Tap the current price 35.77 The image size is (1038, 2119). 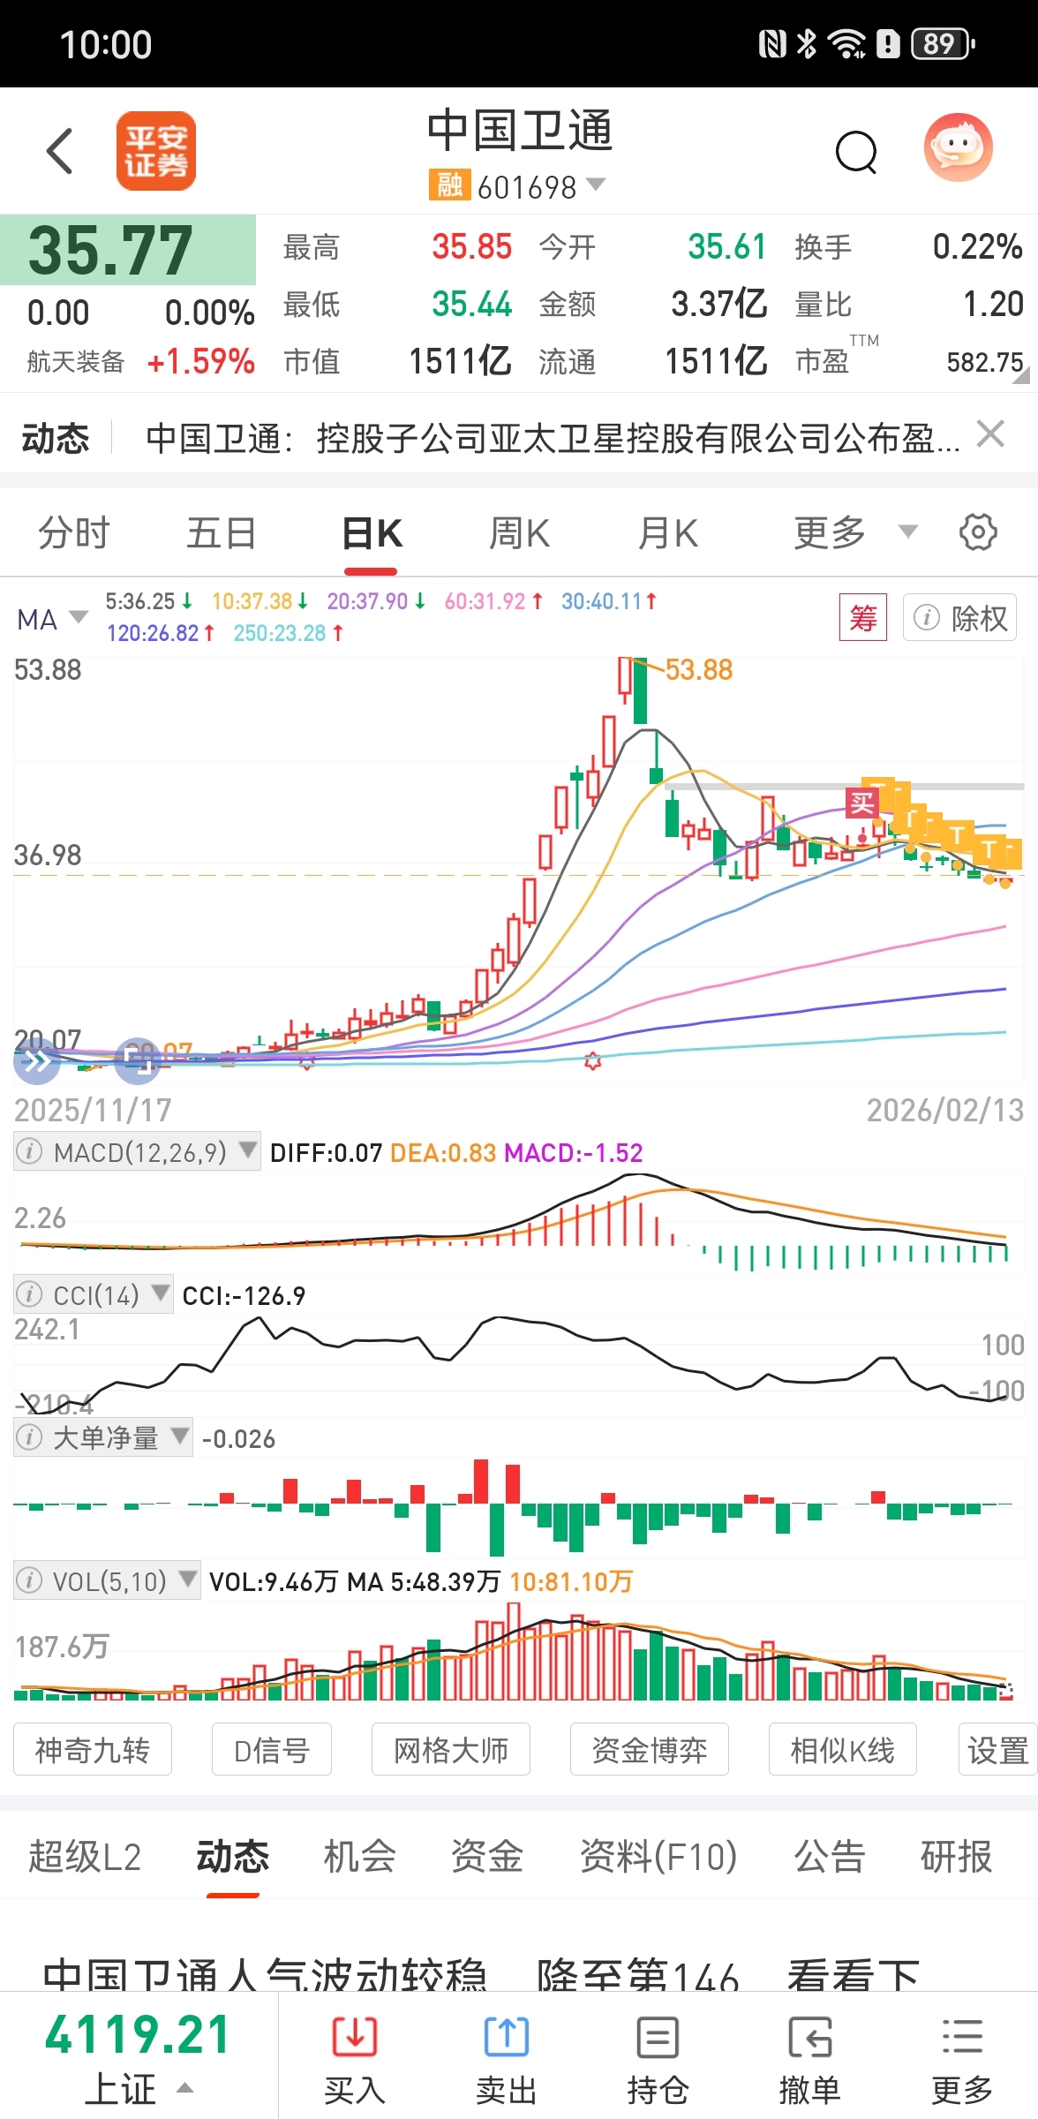coord(111,250)
